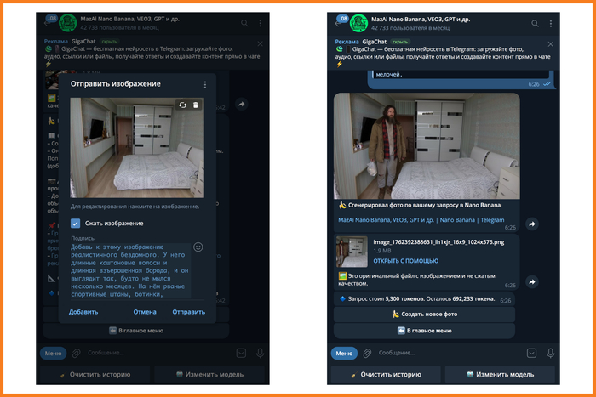The height and width of the screenshot is (397, 596).
Task: Click forward arrow beside the PNG file message
Action: (x=532, y=281)
